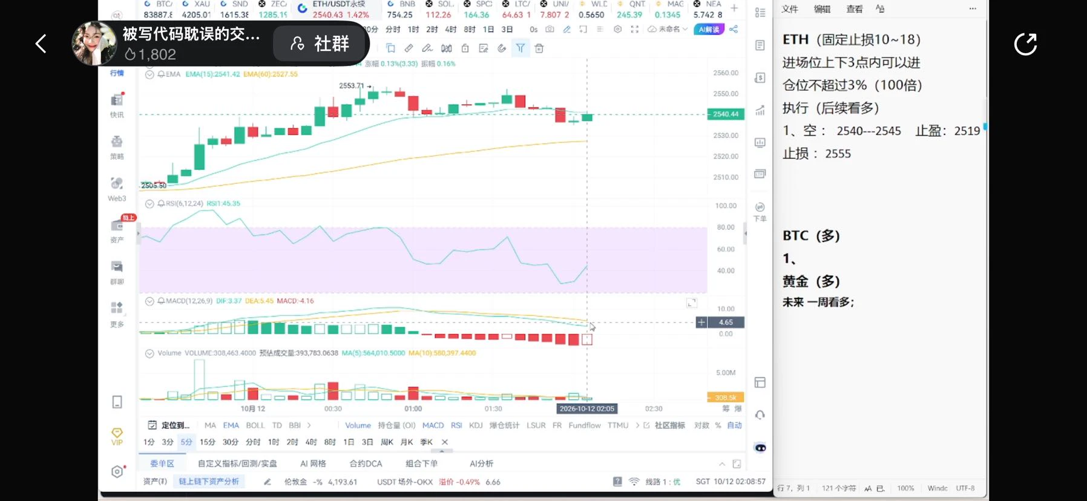Viewport: 1087px width, 501px height.
Task: Click the camera screenshot icon
Action: (x=550, y=29)
